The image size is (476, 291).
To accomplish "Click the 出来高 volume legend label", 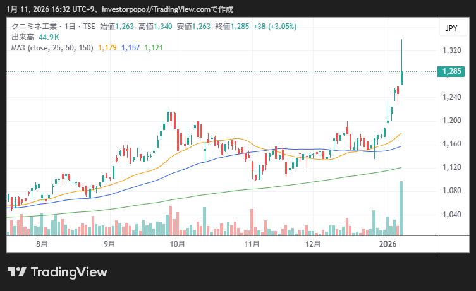I will (x=23, y=37).
